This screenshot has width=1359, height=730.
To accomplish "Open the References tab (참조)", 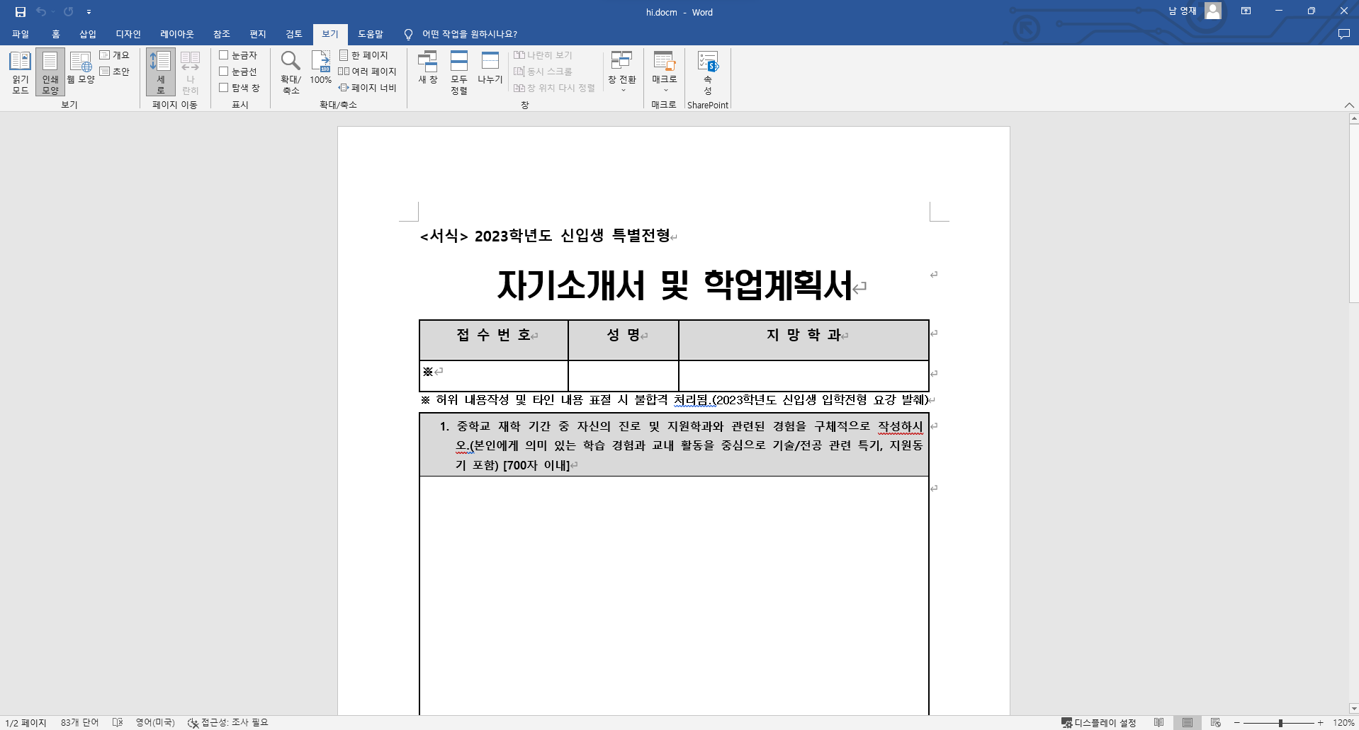I will click(x=222, y=34).
